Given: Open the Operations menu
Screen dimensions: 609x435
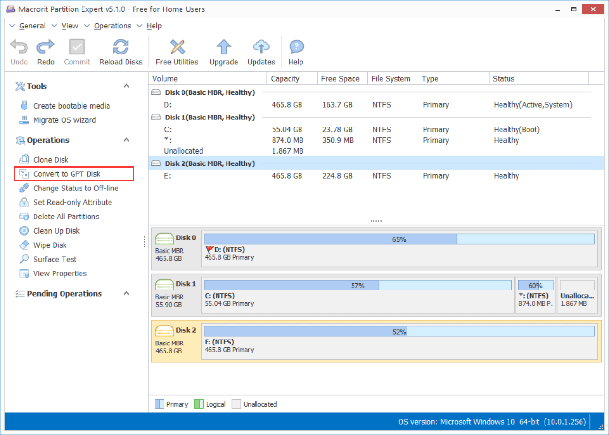Looking at the screenshot, I should [x=112, y=26].
